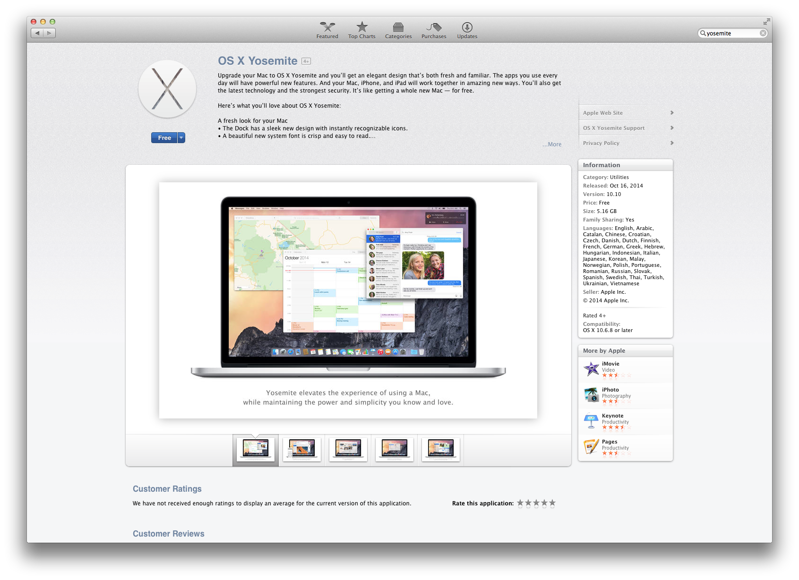
Task: Select the first screenshot thumbnail
Action: [x=256, y=450]
